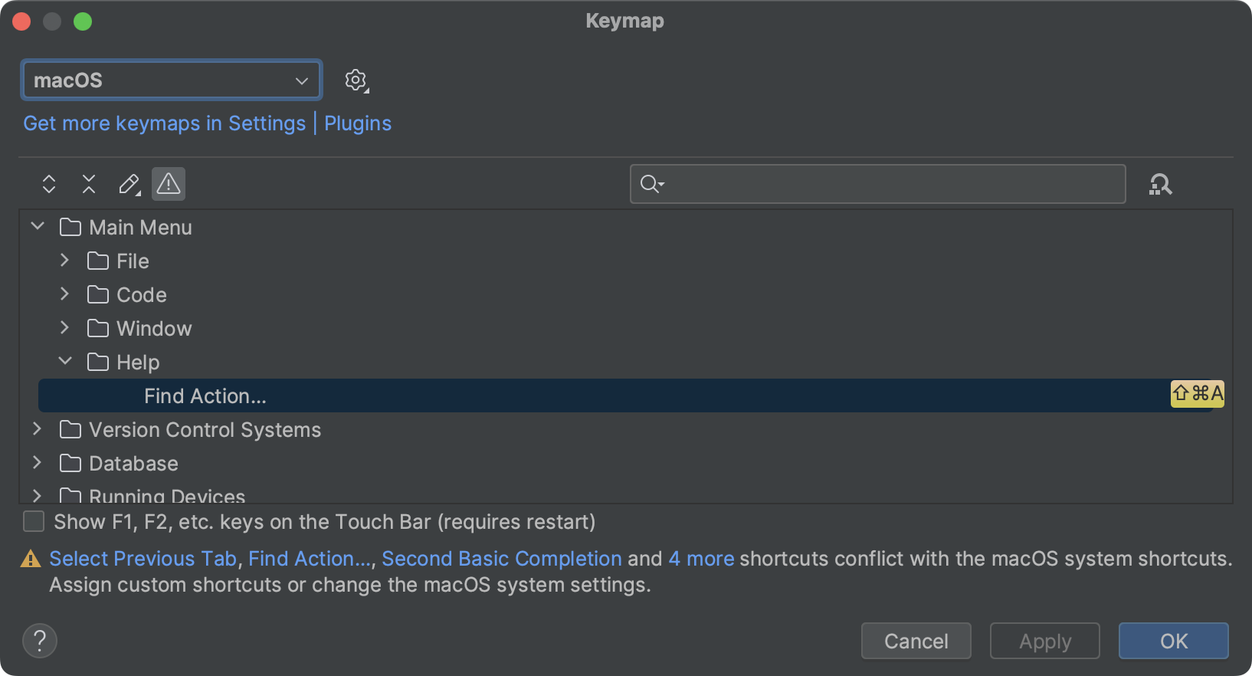Expand the File folder

pos(65,261)
